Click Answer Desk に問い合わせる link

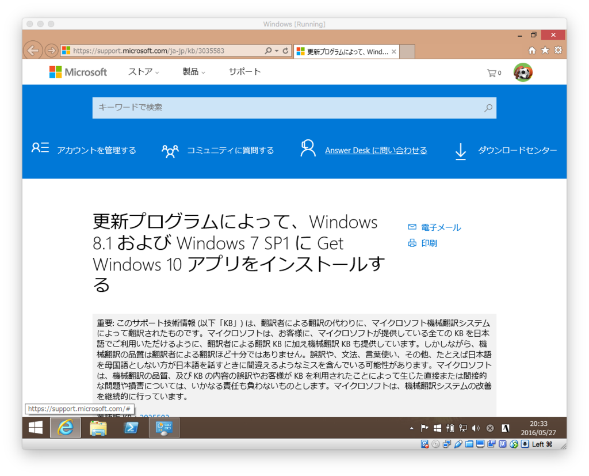376,150
